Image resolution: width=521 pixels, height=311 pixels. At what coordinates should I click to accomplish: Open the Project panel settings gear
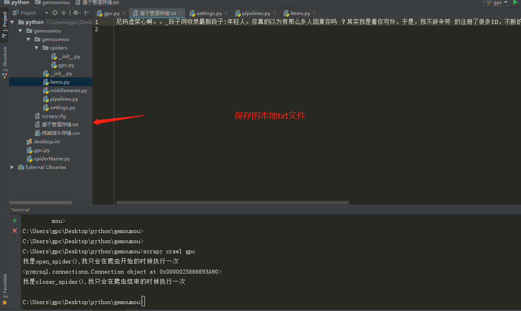point(76,13)
